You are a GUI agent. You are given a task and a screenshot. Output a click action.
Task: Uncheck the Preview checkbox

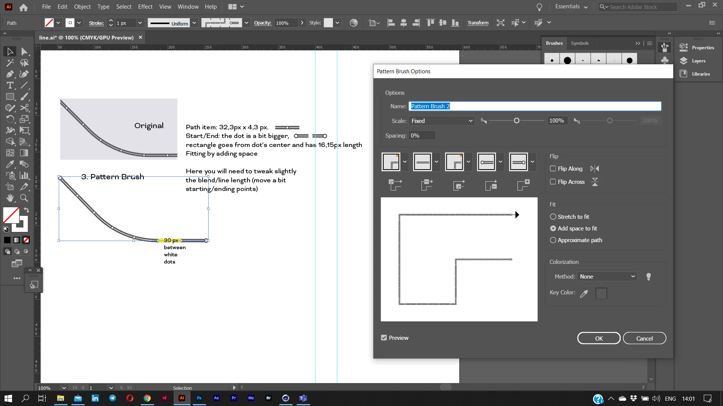coord(384,338)
